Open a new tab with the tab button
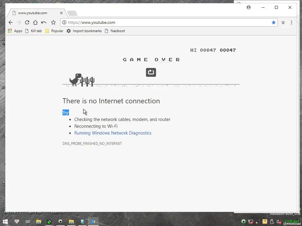Viewport: 302px width, 226px height. click(x=73, y=13)
